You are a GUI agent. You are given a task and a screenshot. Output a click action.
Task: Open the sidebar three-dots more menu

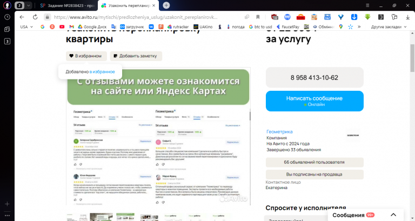click(7, 216)
